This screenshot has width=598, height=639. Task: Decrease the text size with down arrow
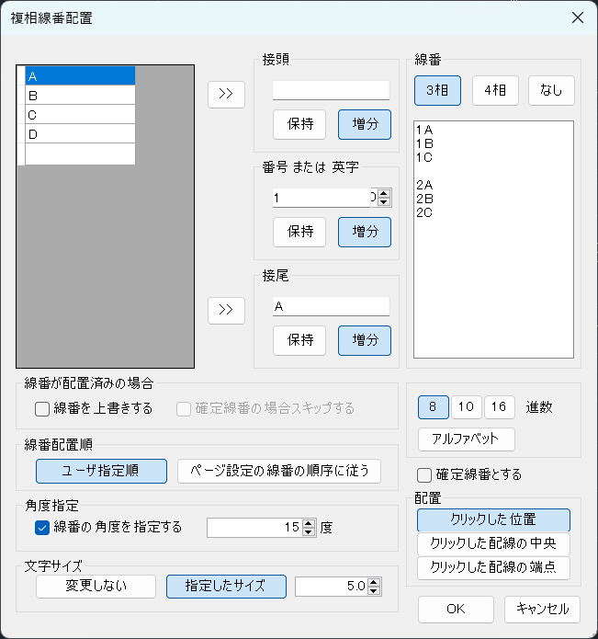click(x=374, y=590)
